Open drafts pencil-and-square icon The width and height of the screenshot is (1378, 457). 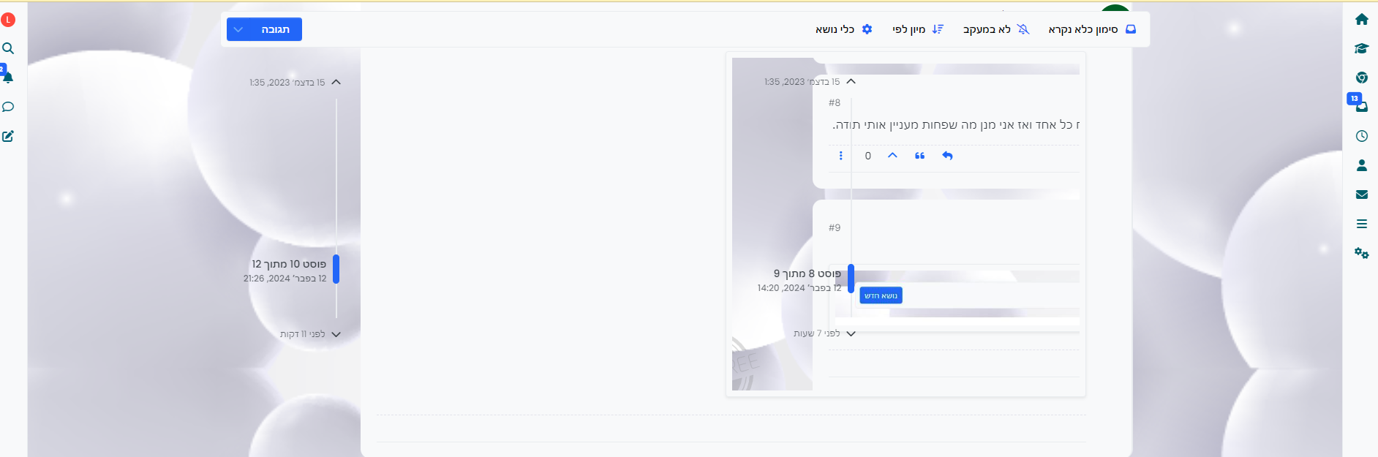[x=8, y=136]
